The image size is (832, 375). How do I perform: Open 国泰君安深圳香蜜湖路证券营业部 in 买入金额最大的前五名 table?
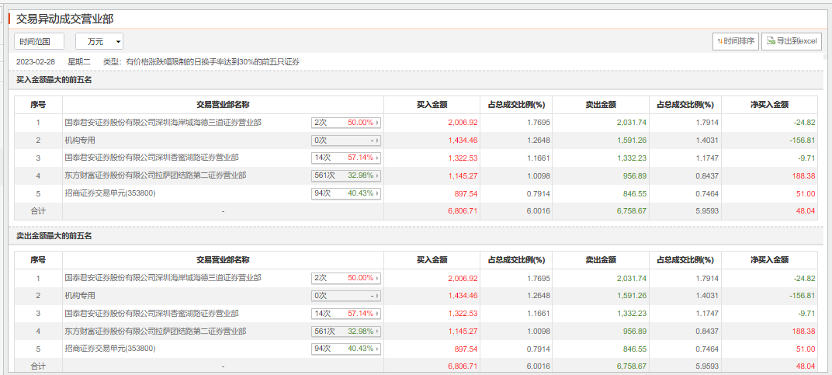(x=151, y=158)
